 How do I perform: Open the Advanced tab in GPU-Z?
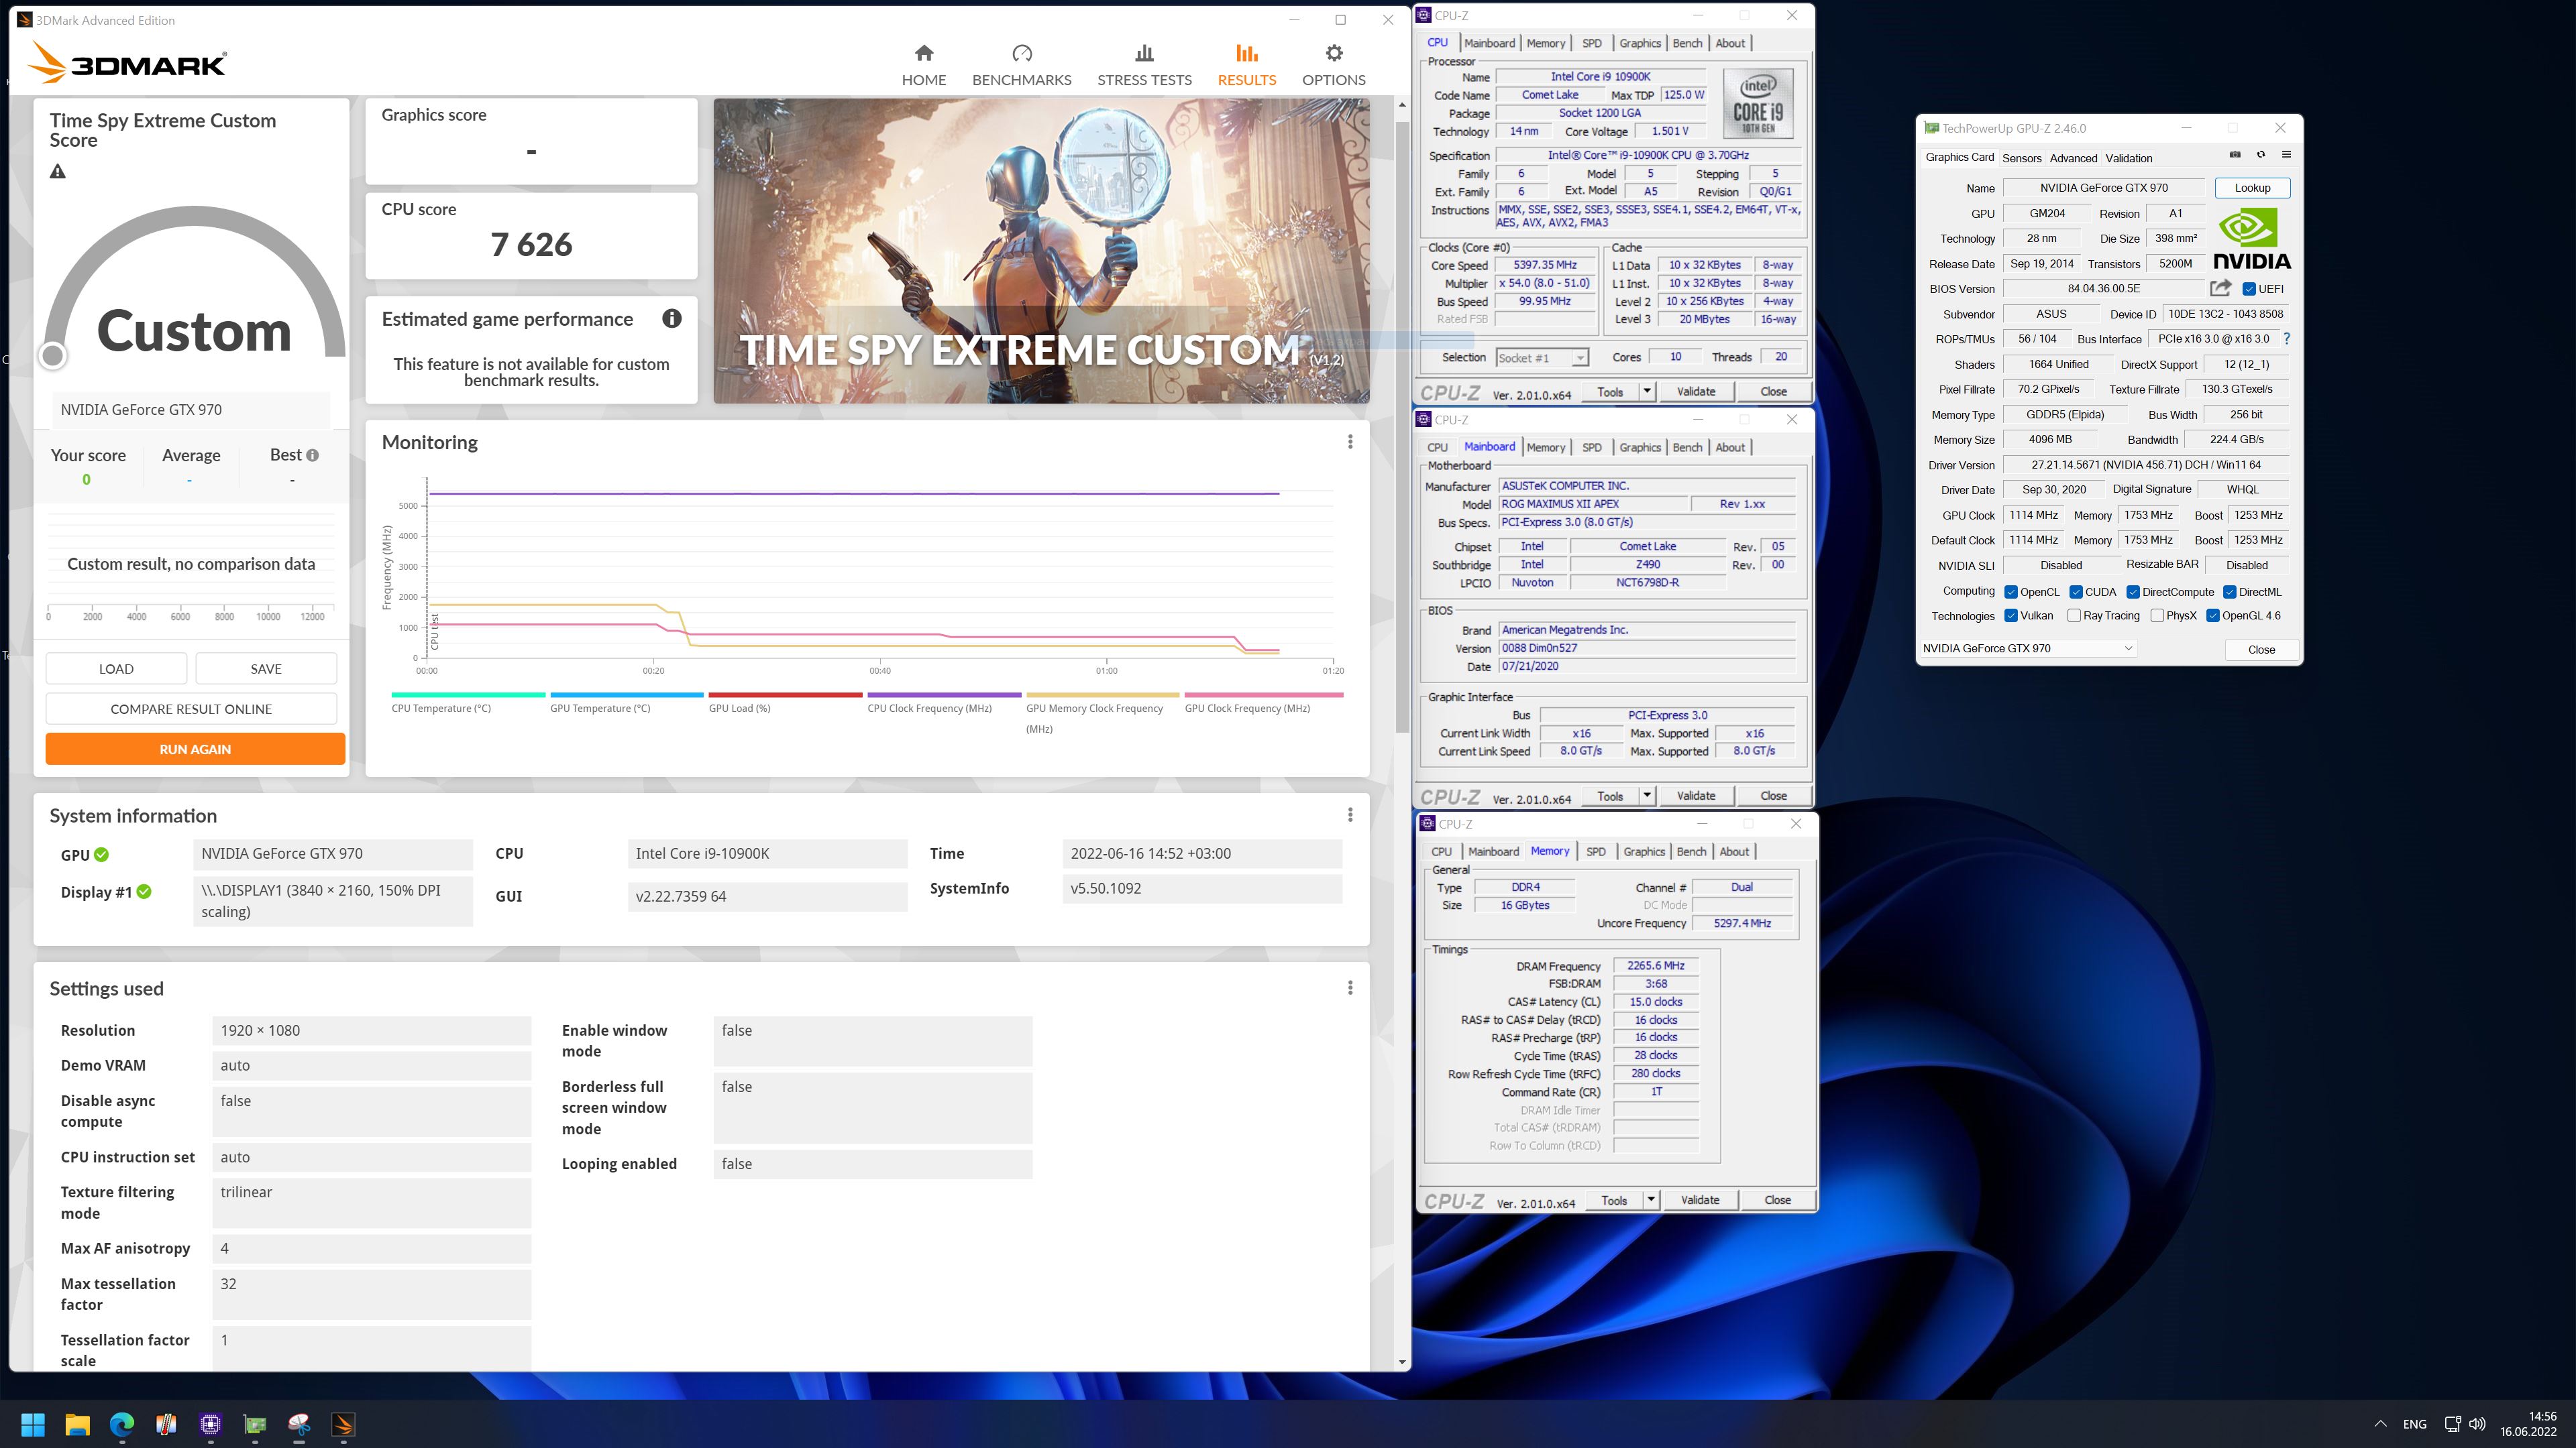[x=2073, y=158]
